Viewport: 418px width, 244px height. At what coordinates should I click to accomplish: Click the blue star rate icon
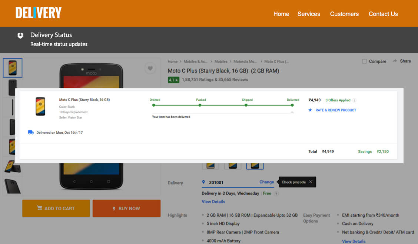click(310, 110)
